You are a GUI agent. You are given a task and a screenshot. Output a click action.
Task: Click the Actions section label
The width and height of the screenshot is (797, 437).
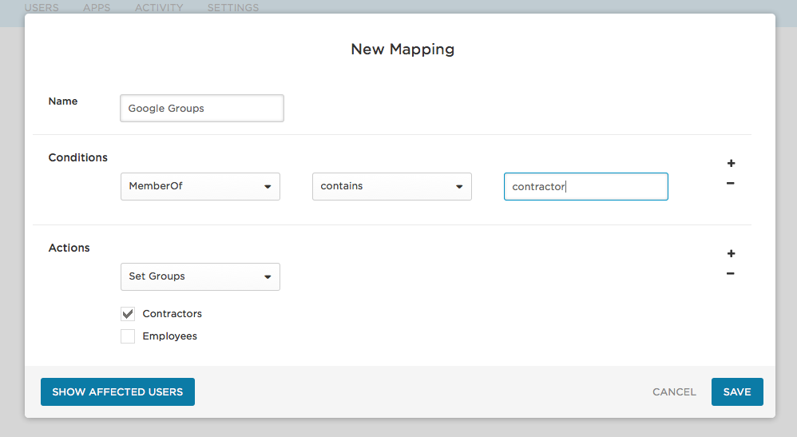click(x=69, y=248)
